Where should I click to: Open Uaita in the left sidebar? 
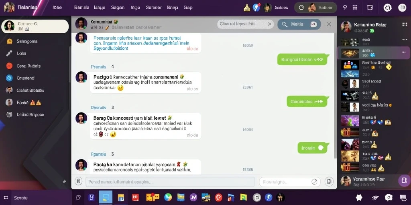click(21, 53)
